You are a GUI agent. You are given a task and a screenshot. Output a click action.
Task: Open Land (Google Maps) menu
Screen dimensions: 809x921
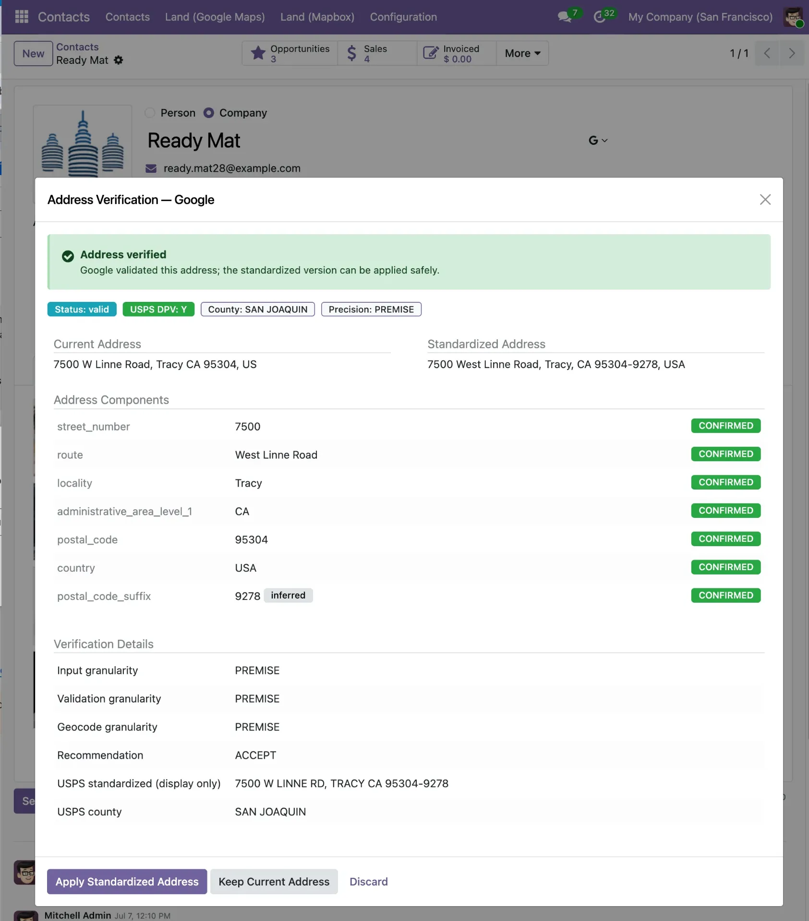(x=215, y=17)
